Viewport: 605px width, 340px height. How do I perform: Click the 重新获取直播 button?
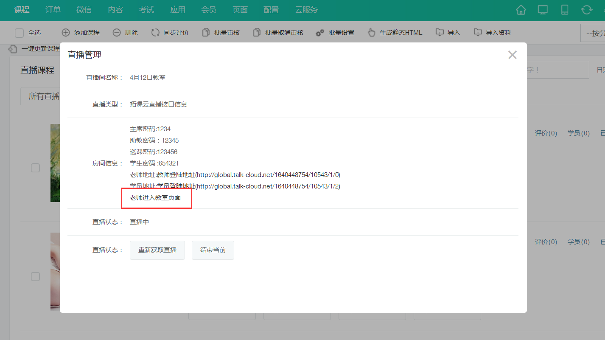157,250
